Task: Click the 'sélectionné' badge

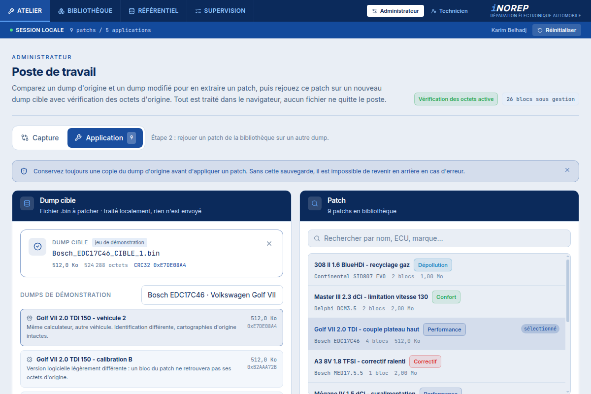Action: pyautogui.click(x=540, y=328)
